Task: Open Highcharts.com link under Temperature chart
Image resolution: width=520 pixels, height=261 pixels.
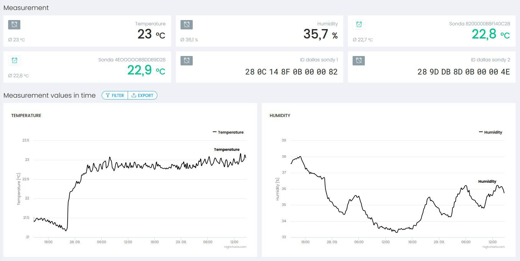Action: pos(235,247)
